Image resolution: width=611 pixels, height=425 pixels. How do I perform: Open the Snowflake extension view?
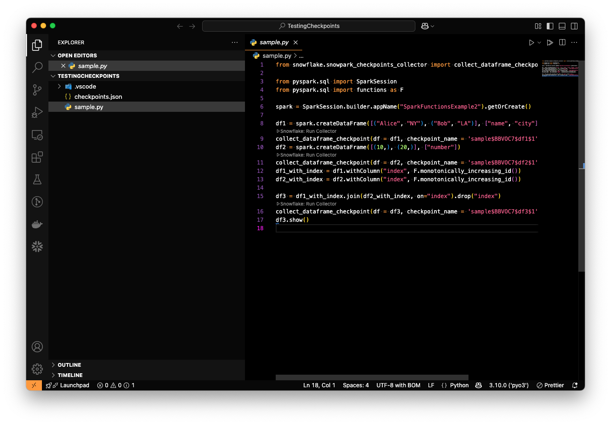[37, 247]
